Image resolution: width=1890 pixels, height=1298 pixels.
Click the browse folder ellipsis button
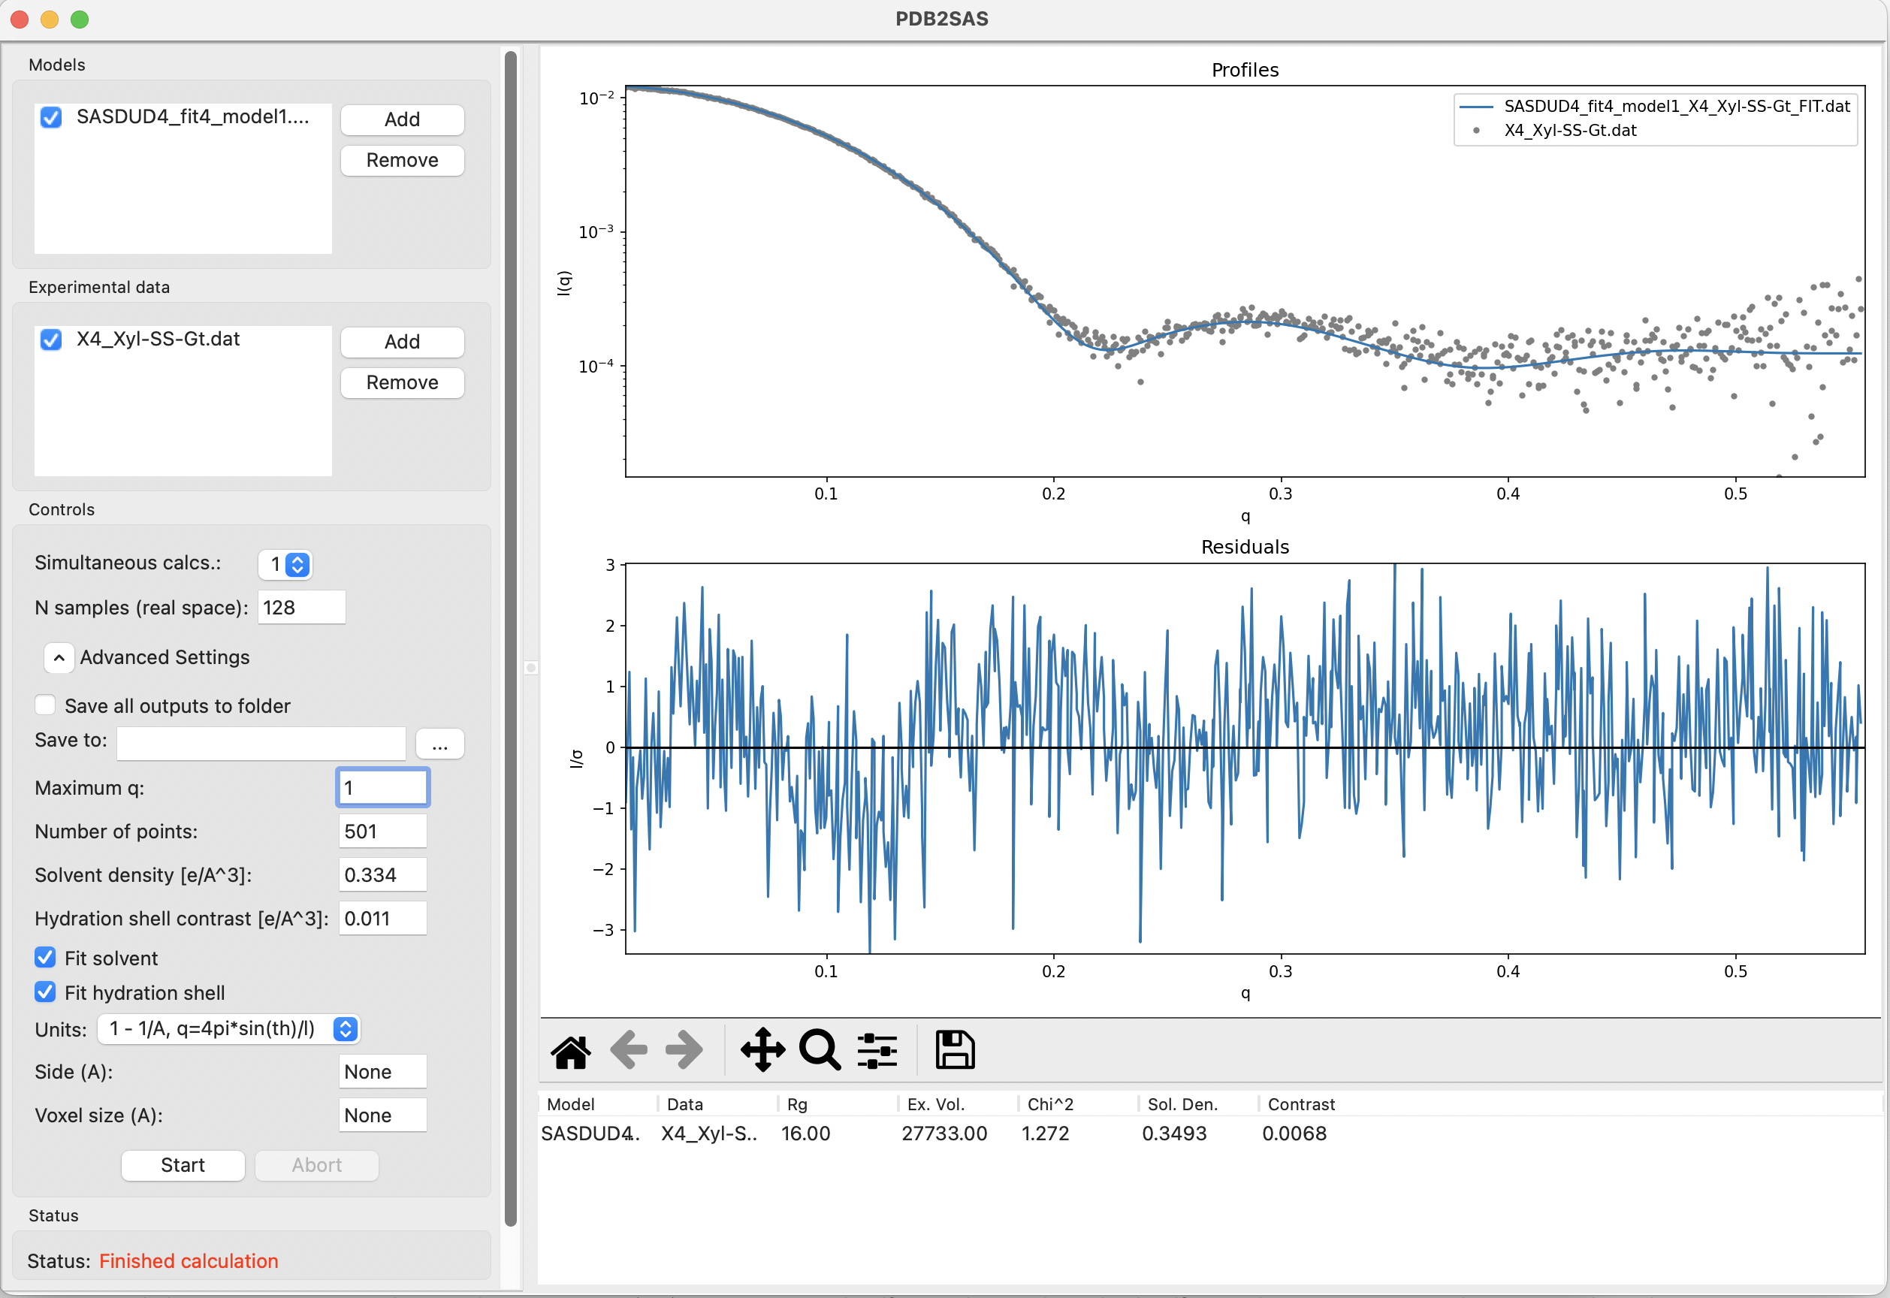tap(440, 744)
